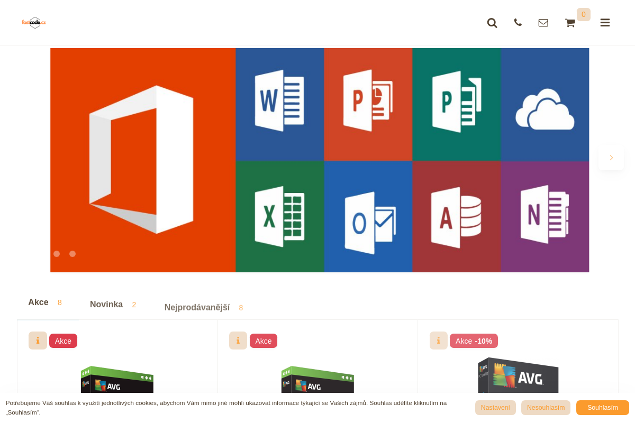Click info icon on first product card
635x423 pixels.
38,341
